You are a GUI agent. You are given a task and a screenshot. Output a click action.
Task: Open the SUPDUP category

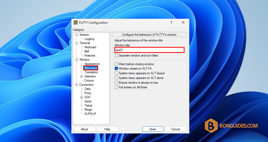(90, 114)
